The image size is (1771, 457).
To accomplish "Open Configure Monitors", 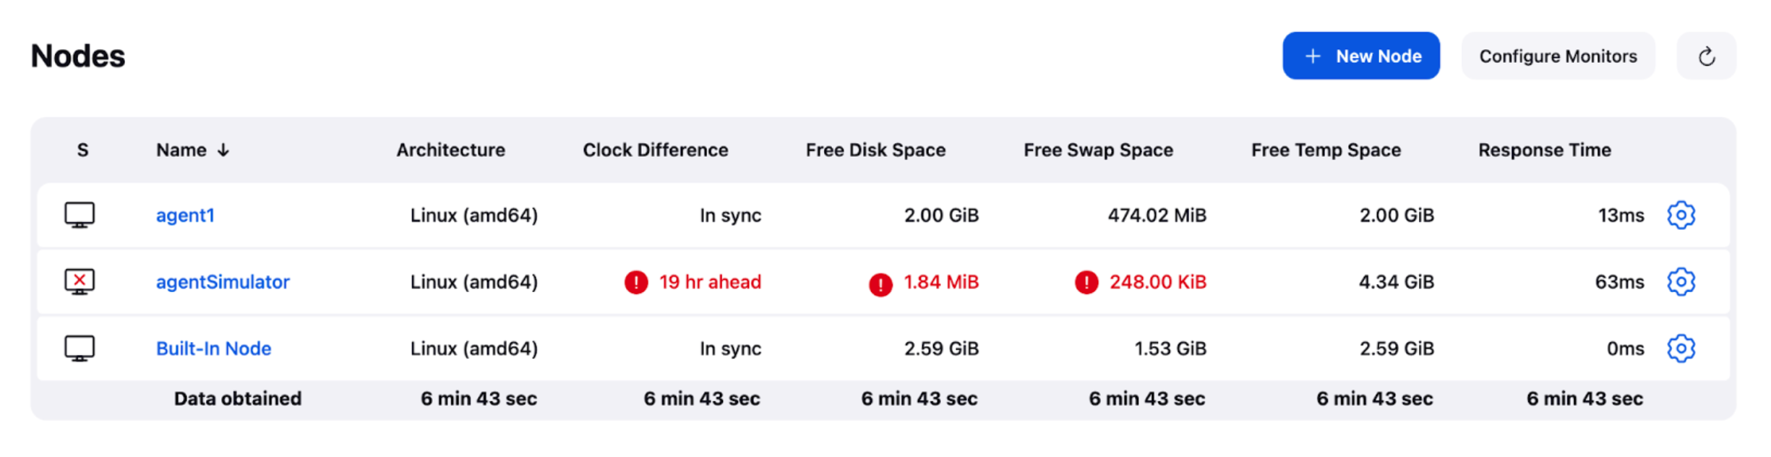I will [1558, 56].
